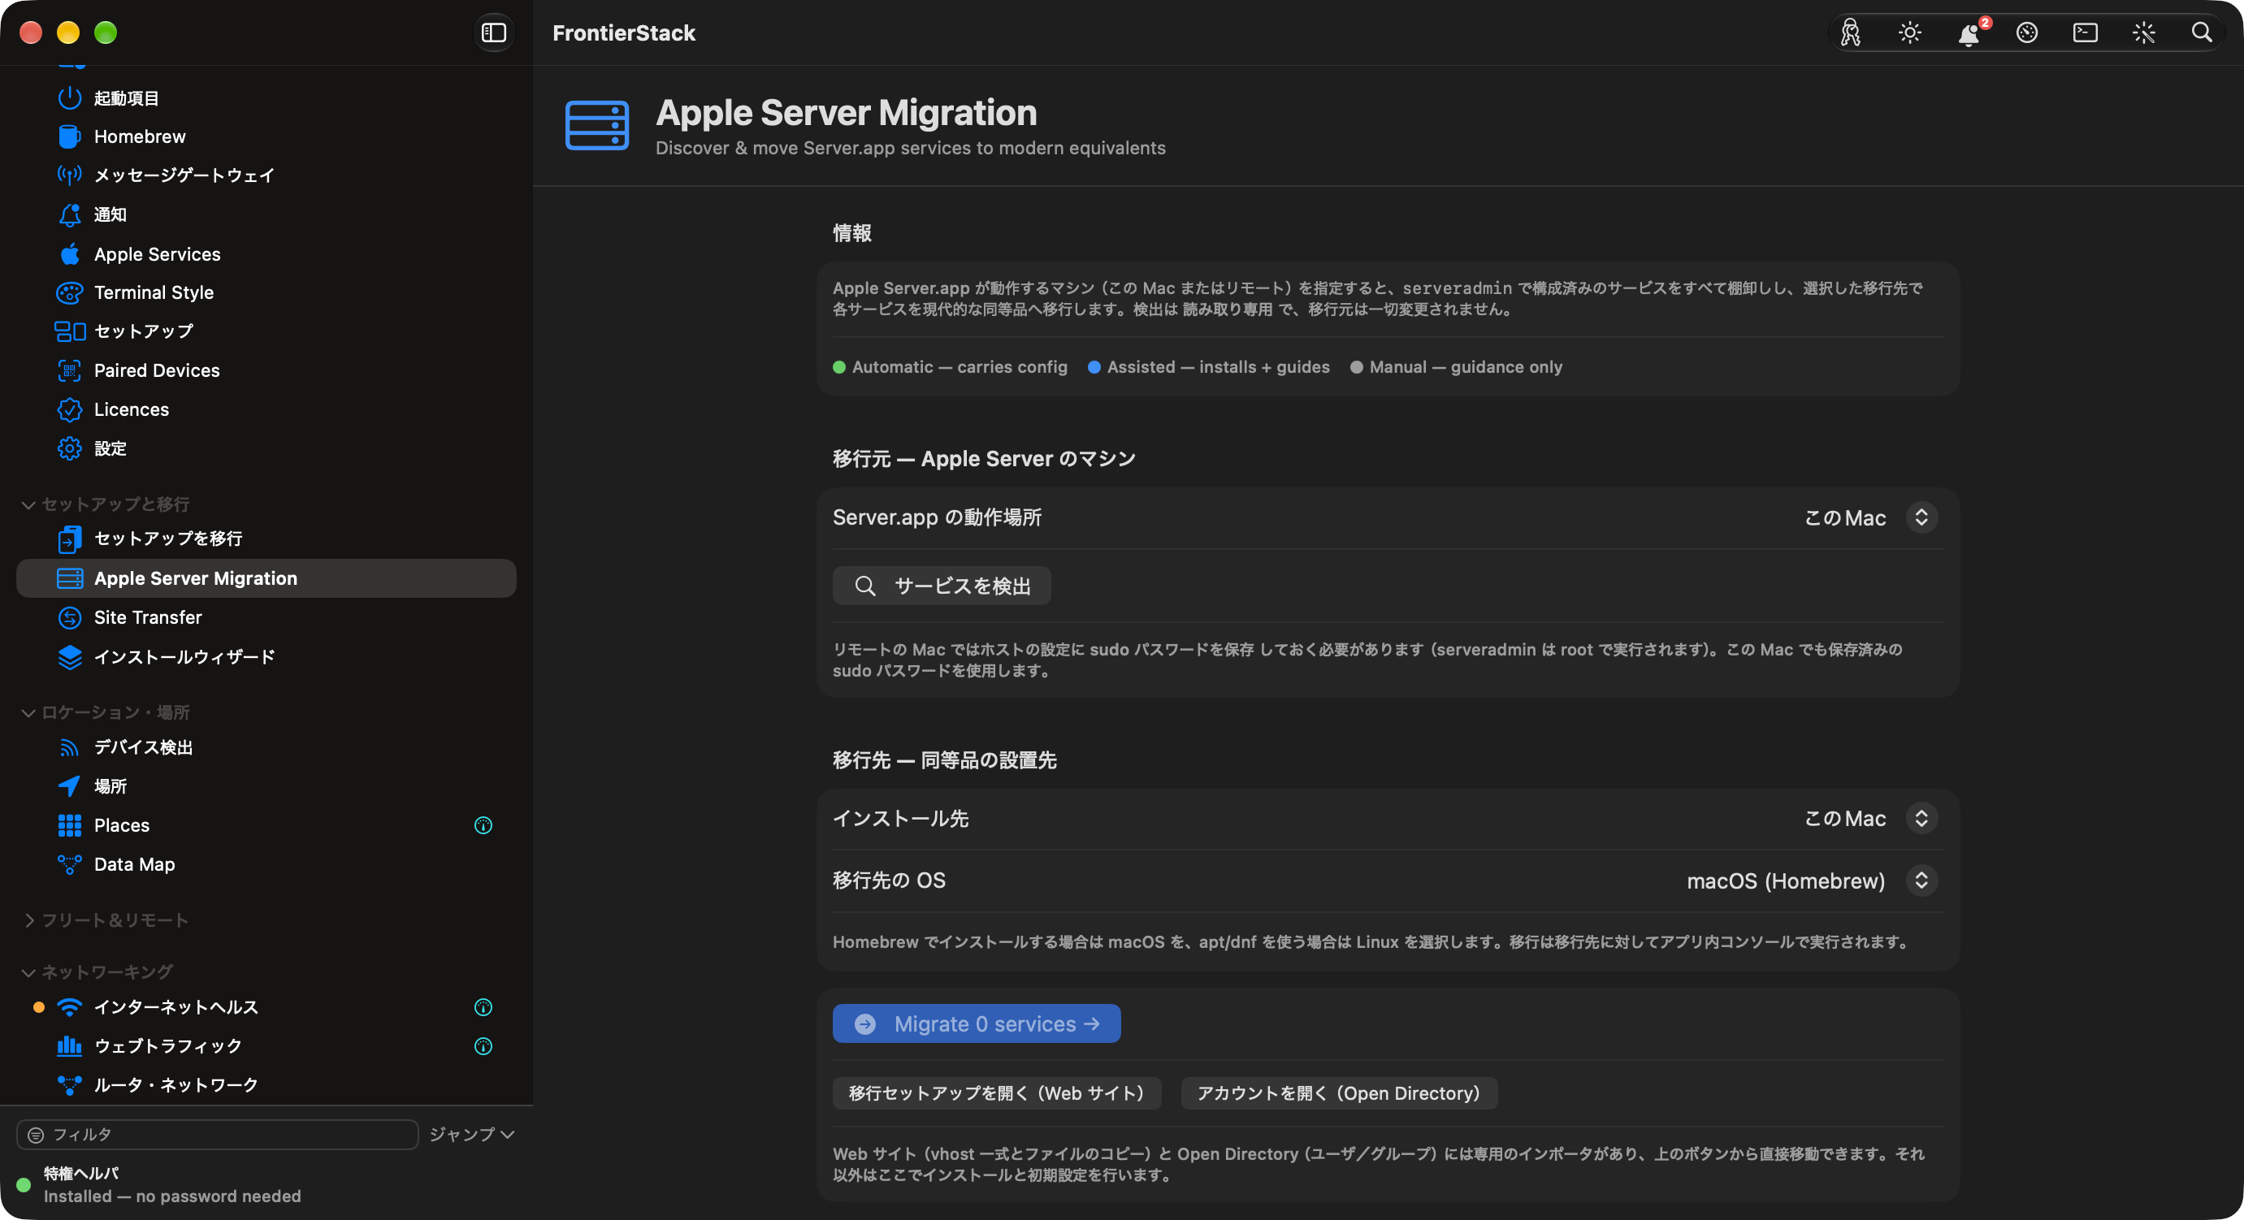2244x1220 pixels.
Task: Open デバイス検出 sidebar item
Action: [x=266, y=747]
